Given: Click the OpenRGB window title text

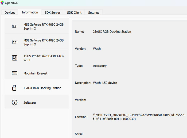Looking at the screenshot, I should coord(11,3).
